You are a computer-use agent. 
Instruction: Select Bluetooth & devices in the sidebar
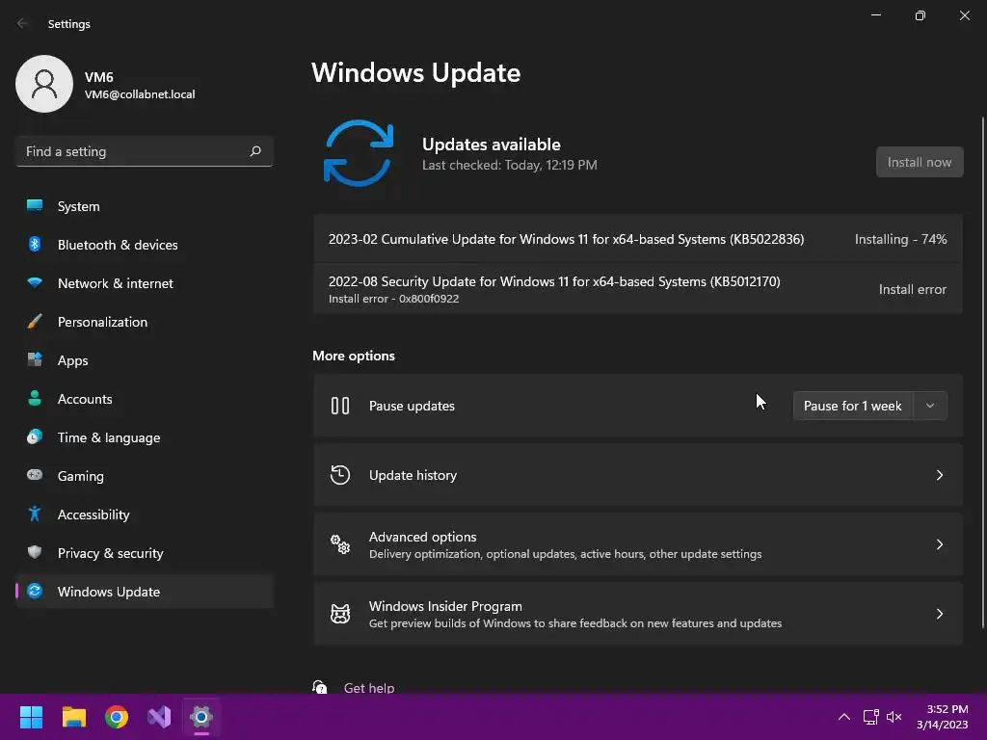(145, 245)
